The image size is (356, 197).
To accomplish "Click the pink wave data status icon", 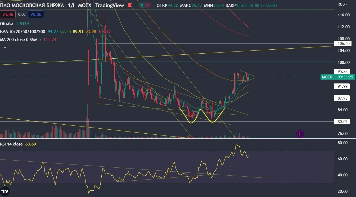I will point(148,5).
